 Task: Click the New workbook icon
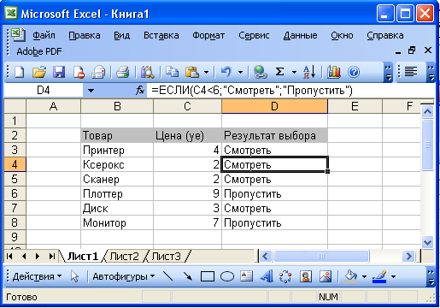(x=19, y=72)
